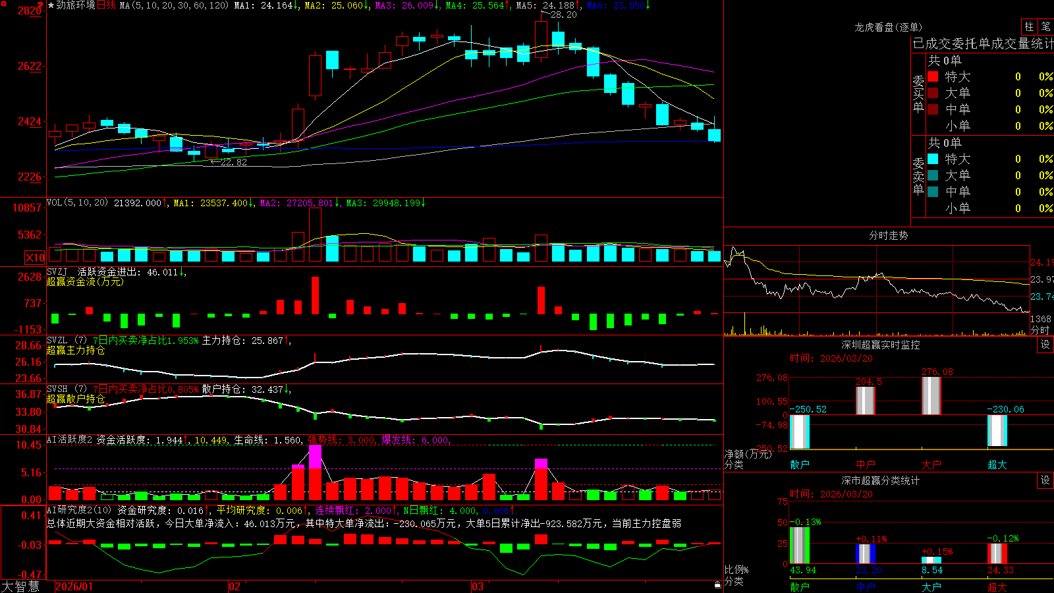The image size is (1054, 593).
Task: Click the 爆发线: 6.000 magenta label
Action: click(415, 440)
